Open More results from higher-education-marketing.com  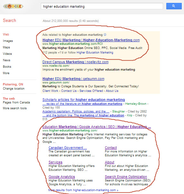click(83, 190)
